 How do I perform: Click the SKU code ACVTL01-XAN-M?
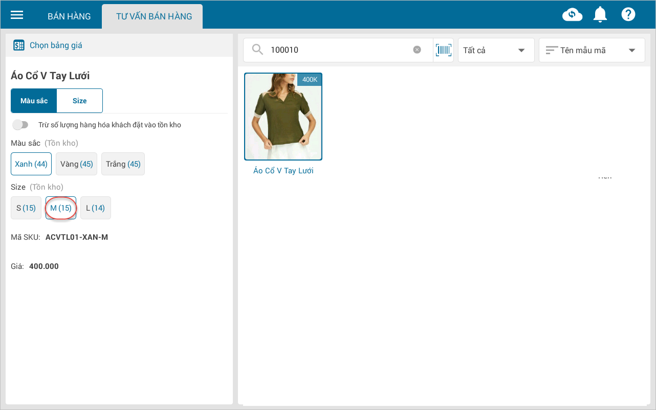coord(77,237)
